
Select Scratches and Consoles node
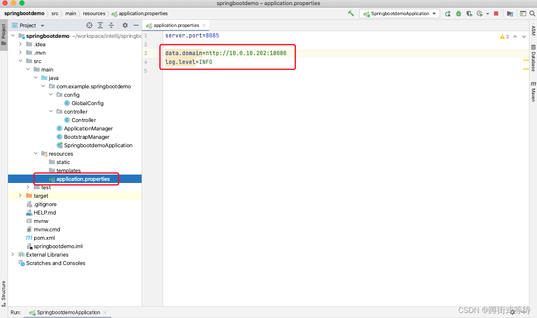click(56, 263)
